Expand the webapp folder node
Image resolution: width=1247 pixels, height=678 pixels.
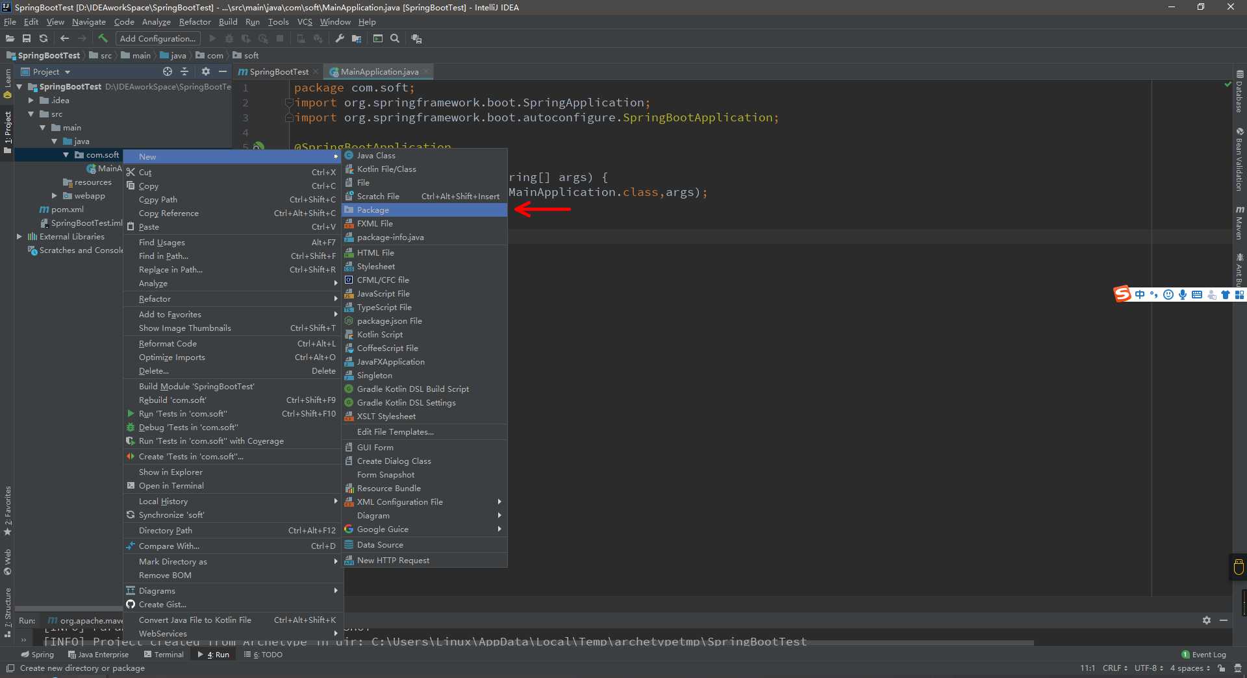54,195
